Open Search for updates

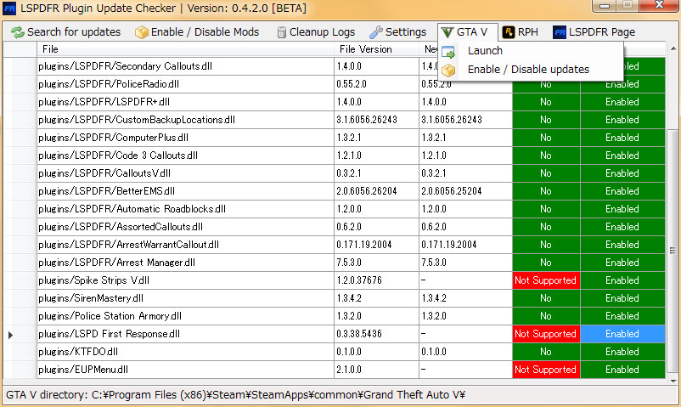tap(66, 32)
